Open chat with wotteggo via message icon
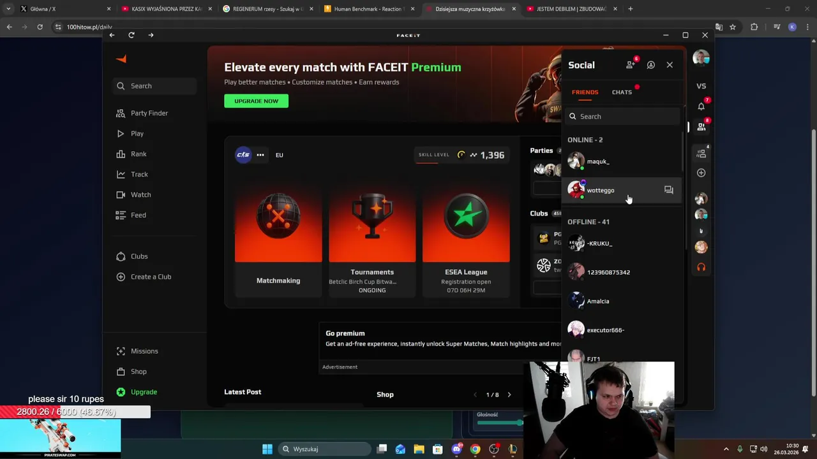817x459 pixels. [x=669, y=190]
